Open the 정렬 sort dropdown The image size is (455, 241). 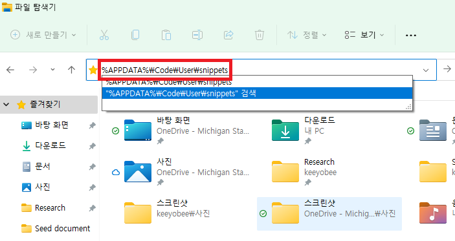[307, 35]
